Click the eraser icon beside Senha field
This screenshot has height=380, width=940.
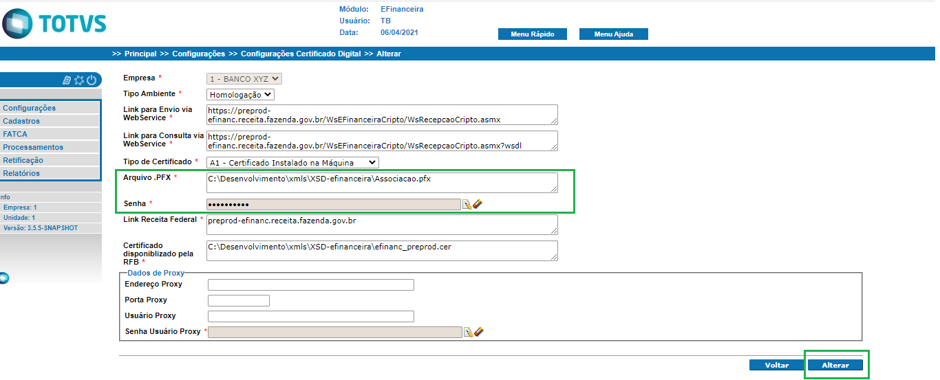(478, 203)
